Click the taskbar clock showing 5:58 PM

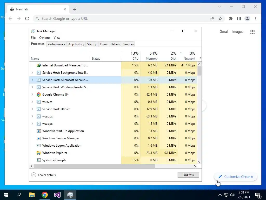244,195
